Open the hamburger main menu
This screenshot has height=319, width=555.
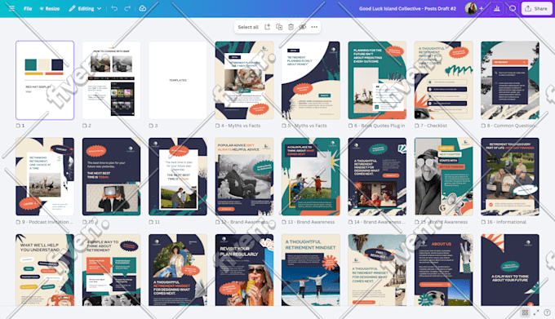(x=11, y=8)
